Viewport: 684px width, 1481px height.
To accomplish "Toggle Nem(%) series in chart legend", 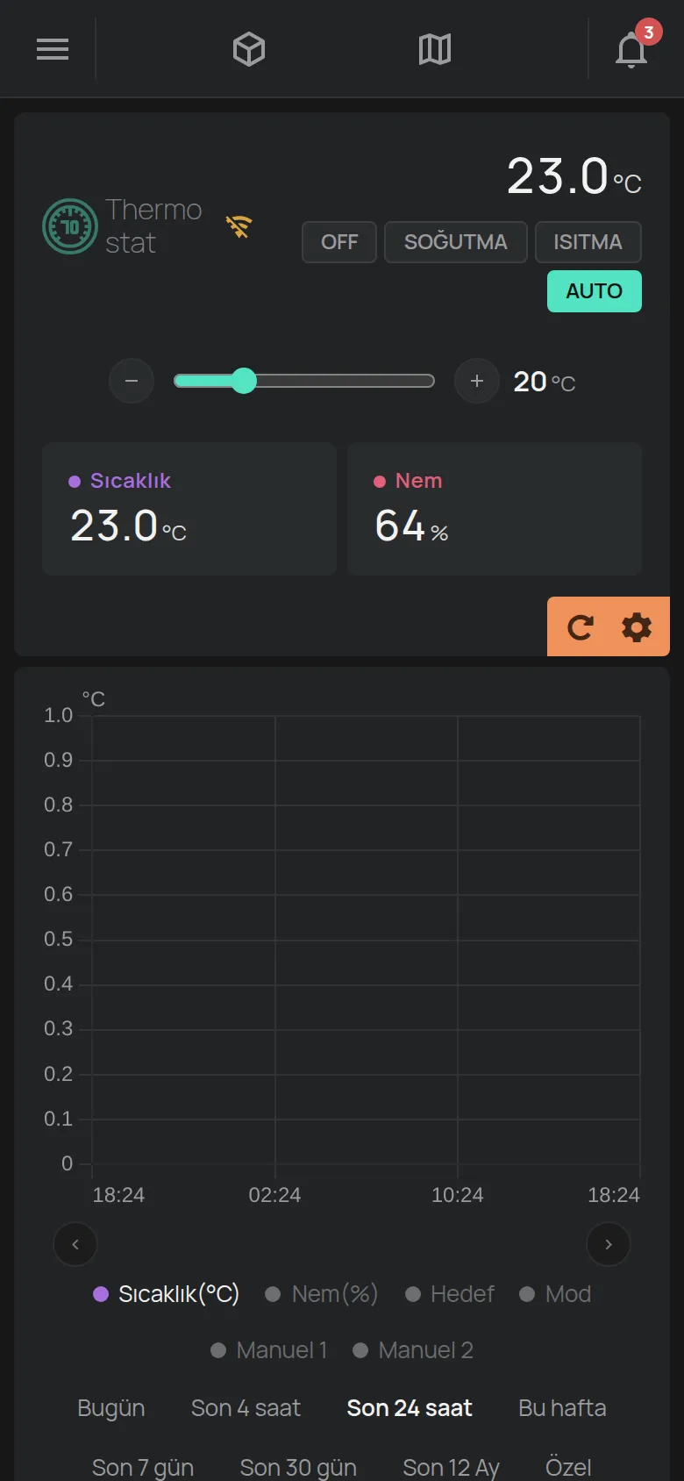I will coord(322,1294).
